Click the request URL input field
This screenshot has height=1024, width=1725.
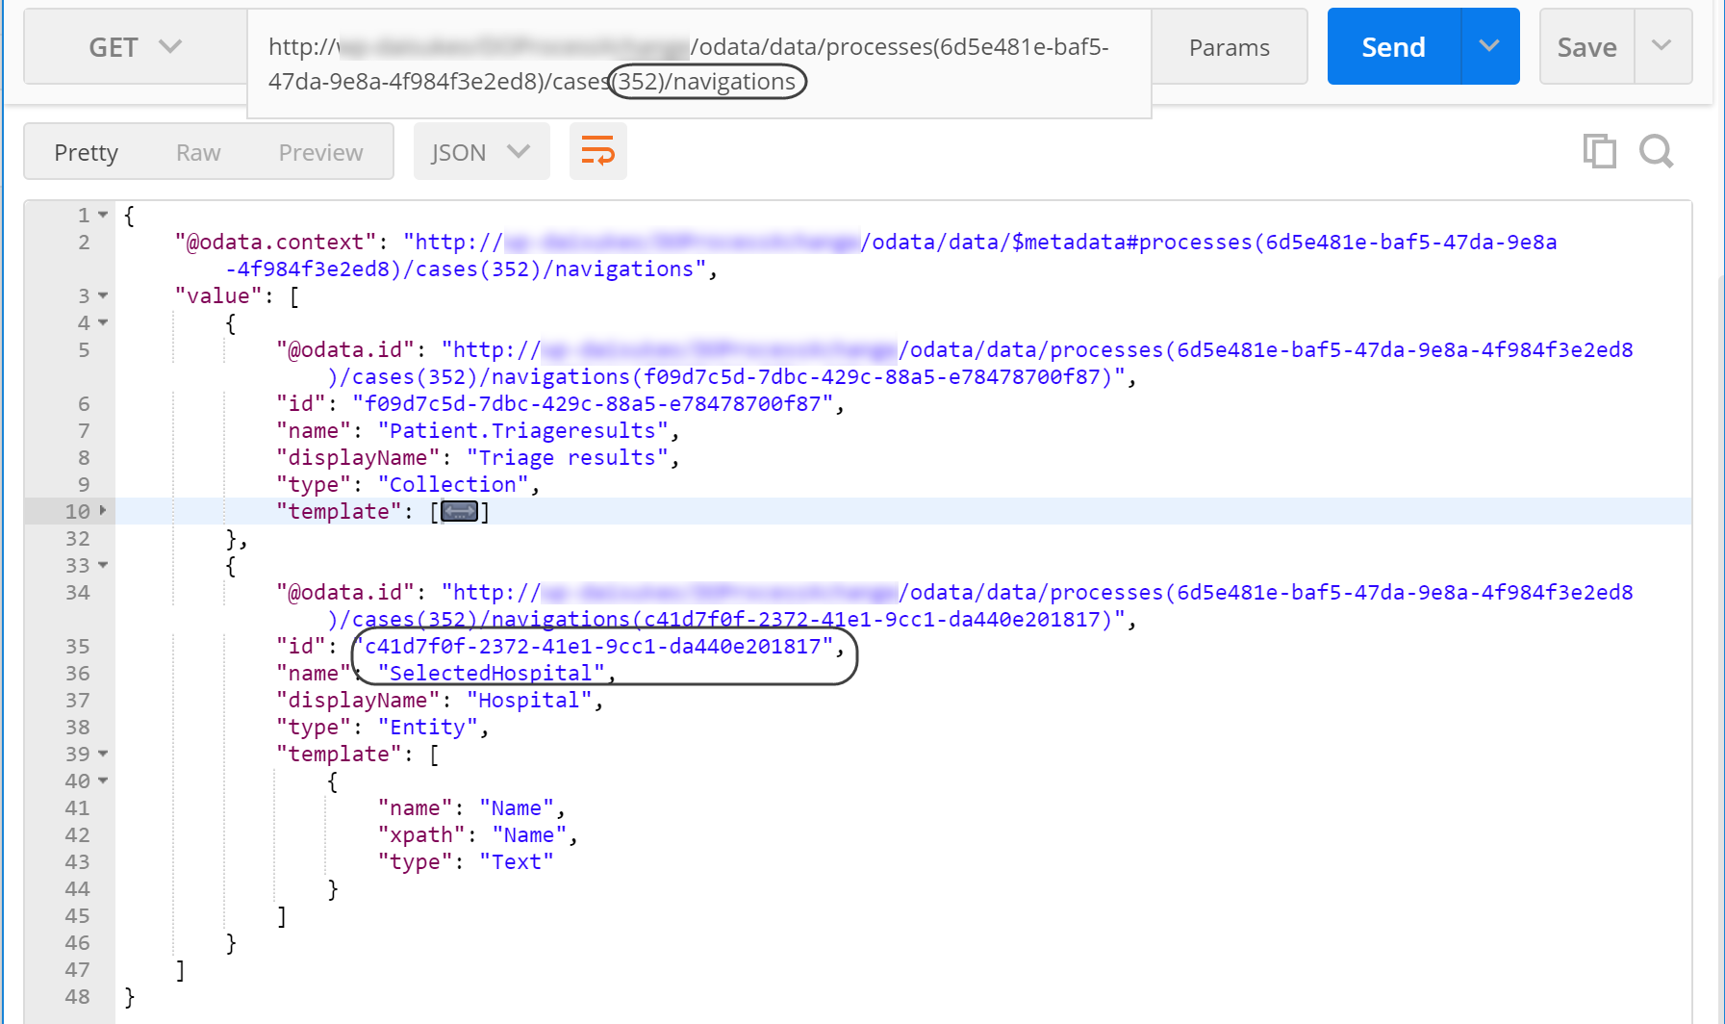coord(699,64)
